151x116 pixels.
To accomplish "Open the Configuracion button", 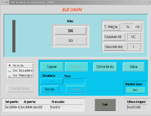I will 20,89.
